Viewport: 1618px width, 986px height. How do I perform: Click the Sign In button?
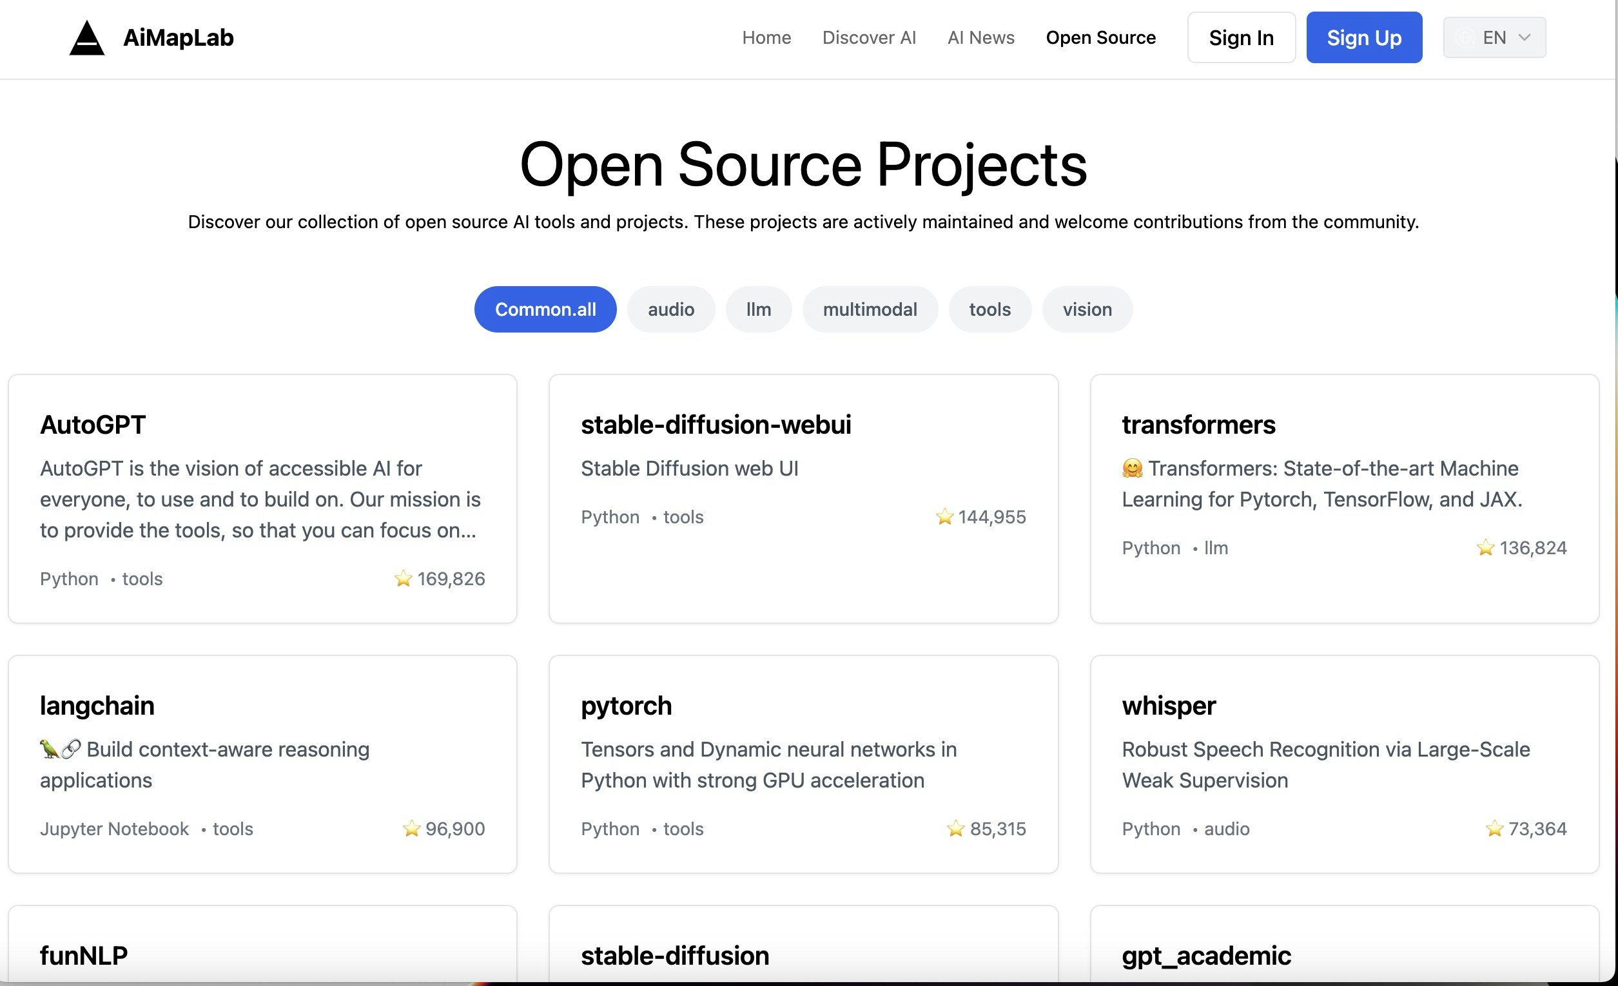[1240, 37]
